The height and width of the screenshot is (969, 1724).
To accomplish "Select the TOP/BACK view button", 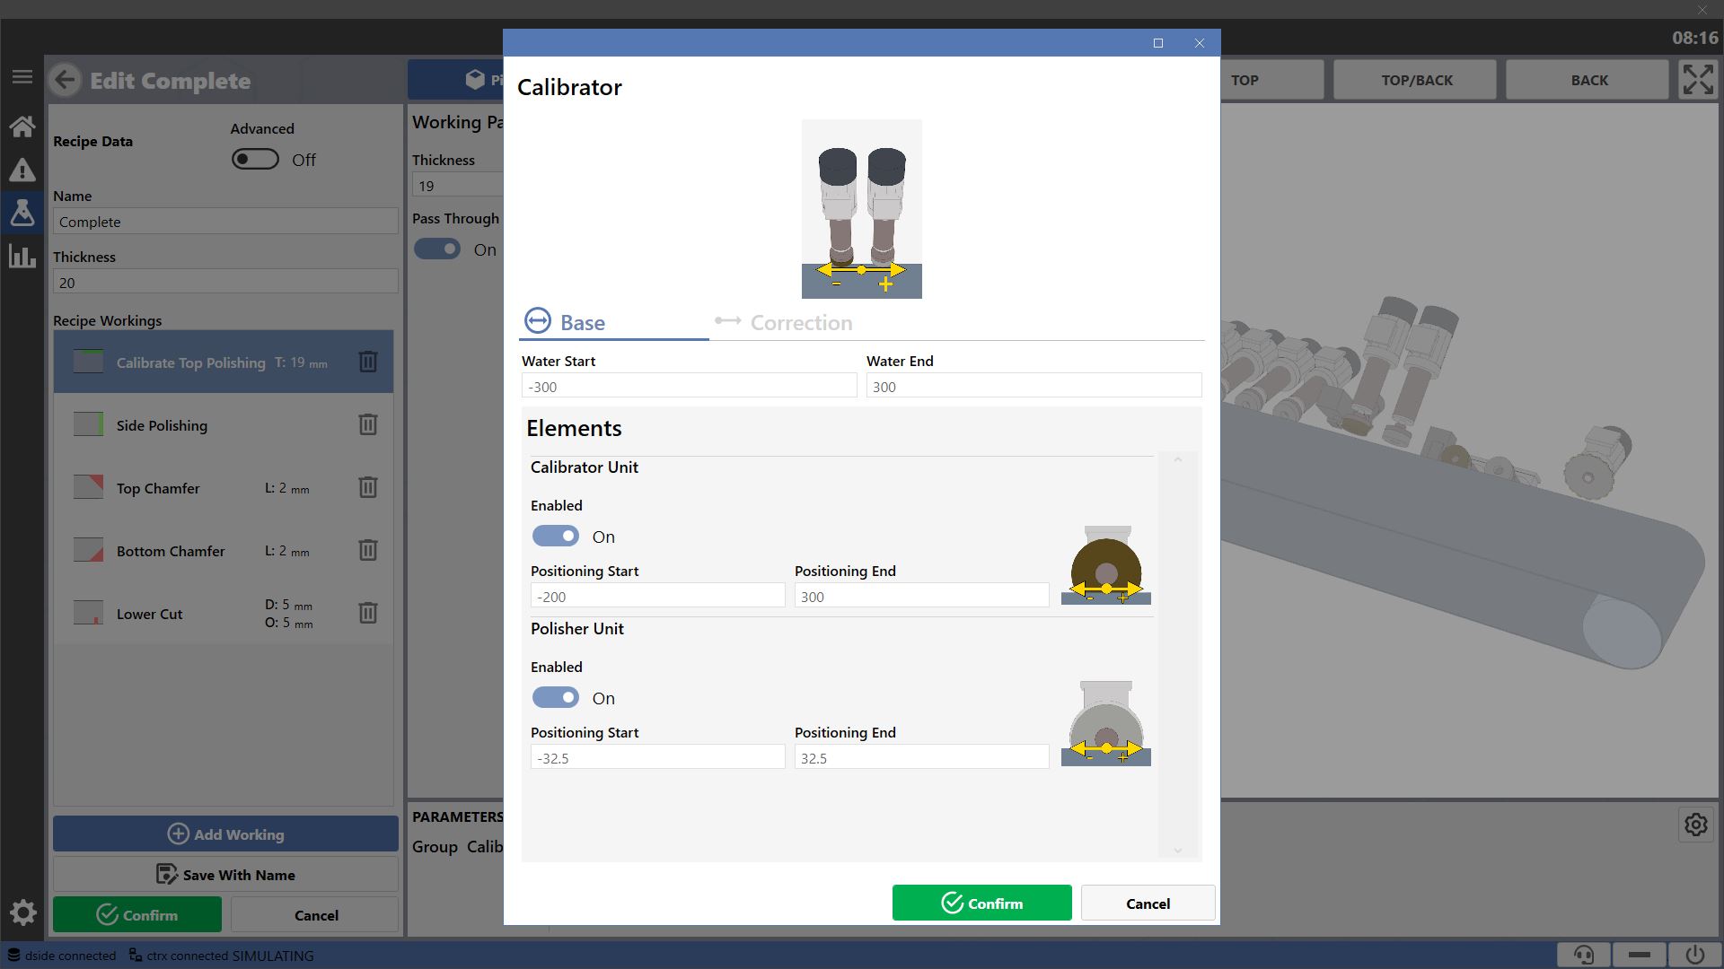I will 1416,80.
